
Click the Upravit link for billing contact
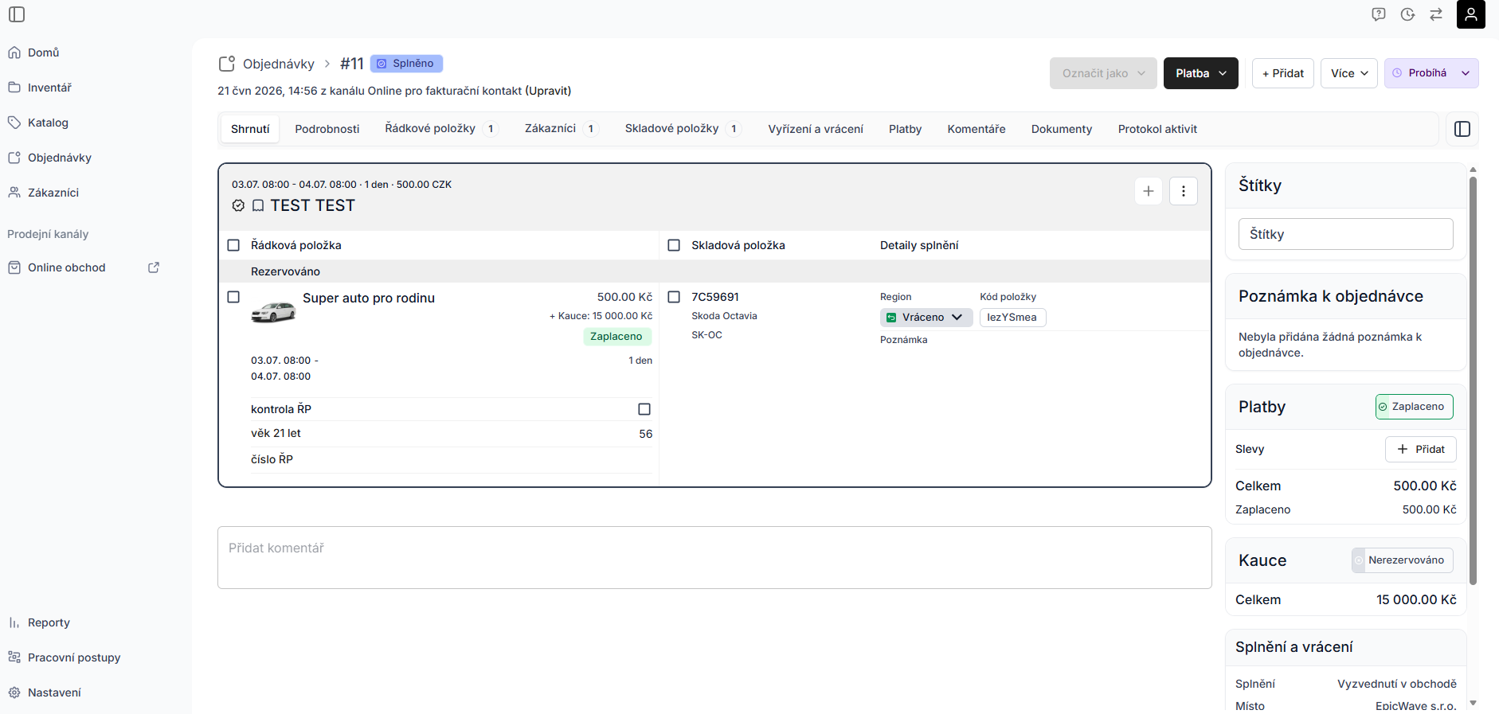click(x=548, y=91)
